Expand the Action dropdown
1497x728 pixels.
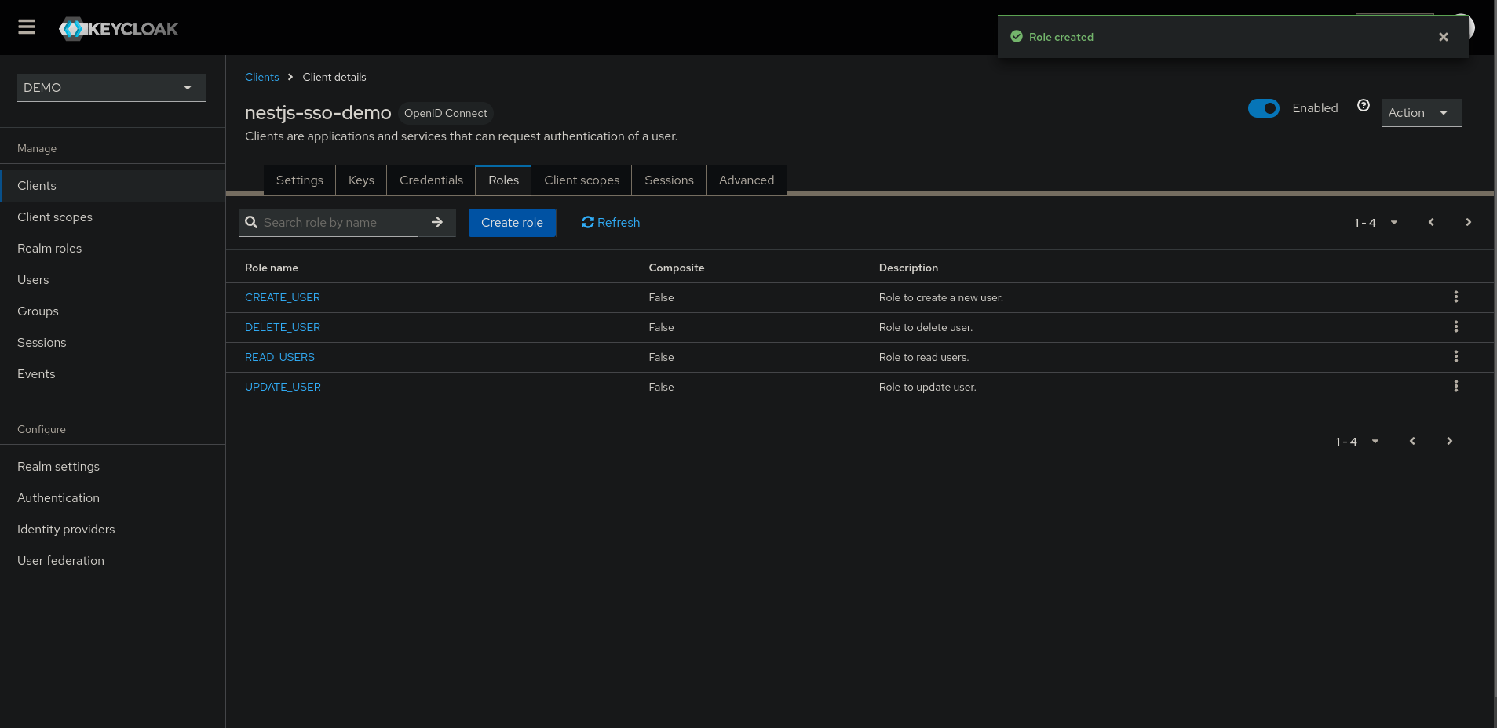(1422, 113)
